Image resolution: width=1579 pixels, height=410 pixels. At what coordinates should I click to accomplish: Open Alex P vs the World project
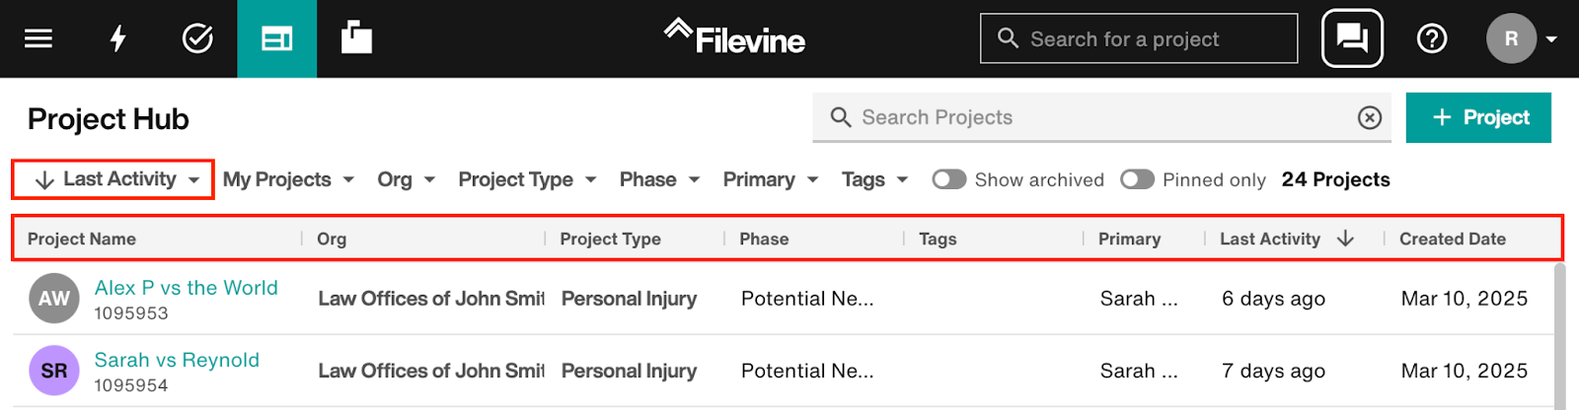(187, 288)
